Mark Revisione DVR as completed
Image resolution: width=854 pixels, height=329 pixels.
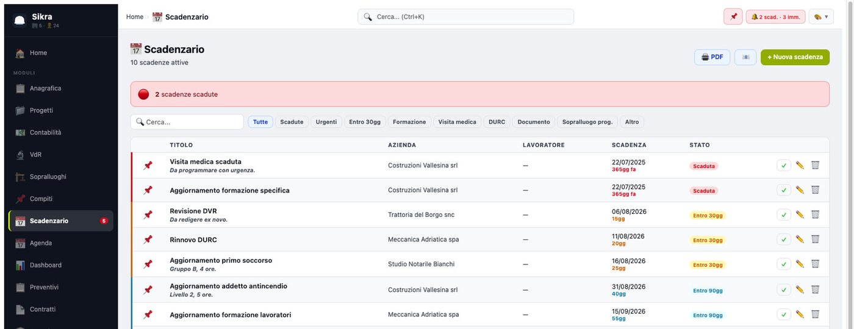pyautogui.click(x=784, y=215)
